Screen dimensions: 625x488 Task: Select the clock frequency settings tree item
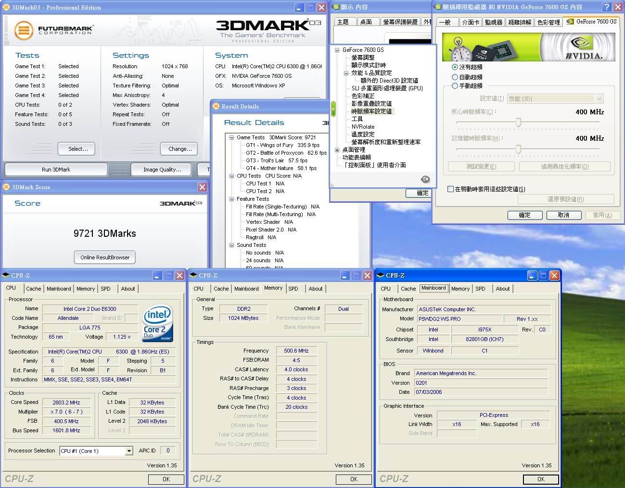[x=371, y=111]
